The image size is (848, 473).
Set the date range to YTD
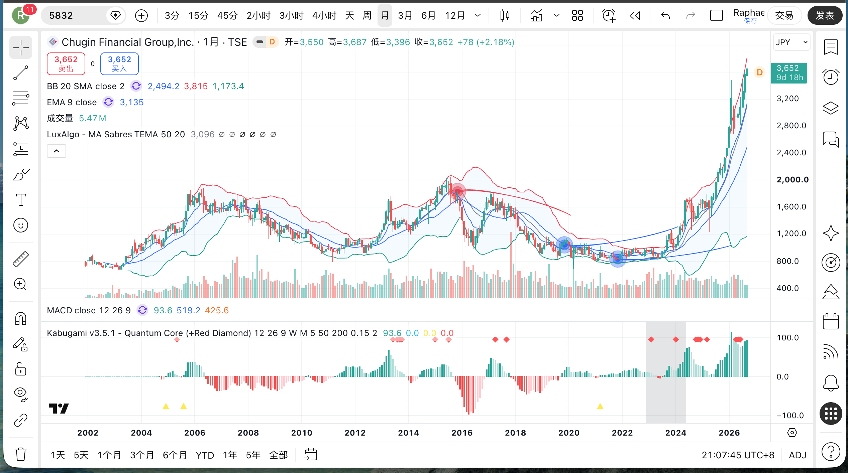pos(205,455)
